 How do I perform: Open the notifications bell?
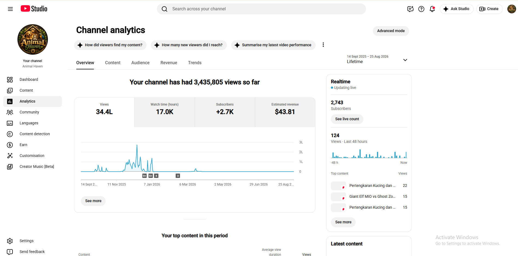[432, 9]
